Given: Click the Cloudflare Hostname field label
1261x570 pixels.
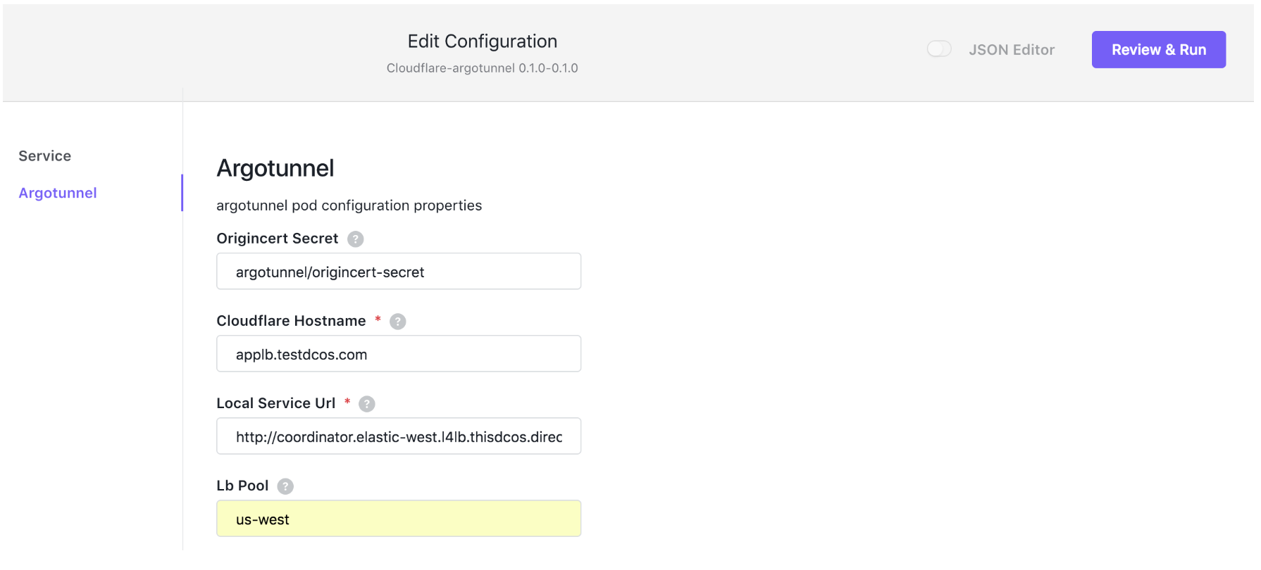Looking at the screenshot, I should point(291,321).
